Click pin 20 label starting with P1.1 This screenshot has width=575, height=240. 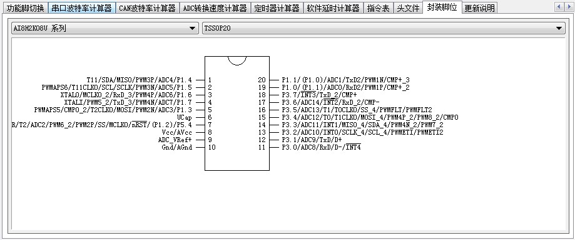tap(345, 80)
